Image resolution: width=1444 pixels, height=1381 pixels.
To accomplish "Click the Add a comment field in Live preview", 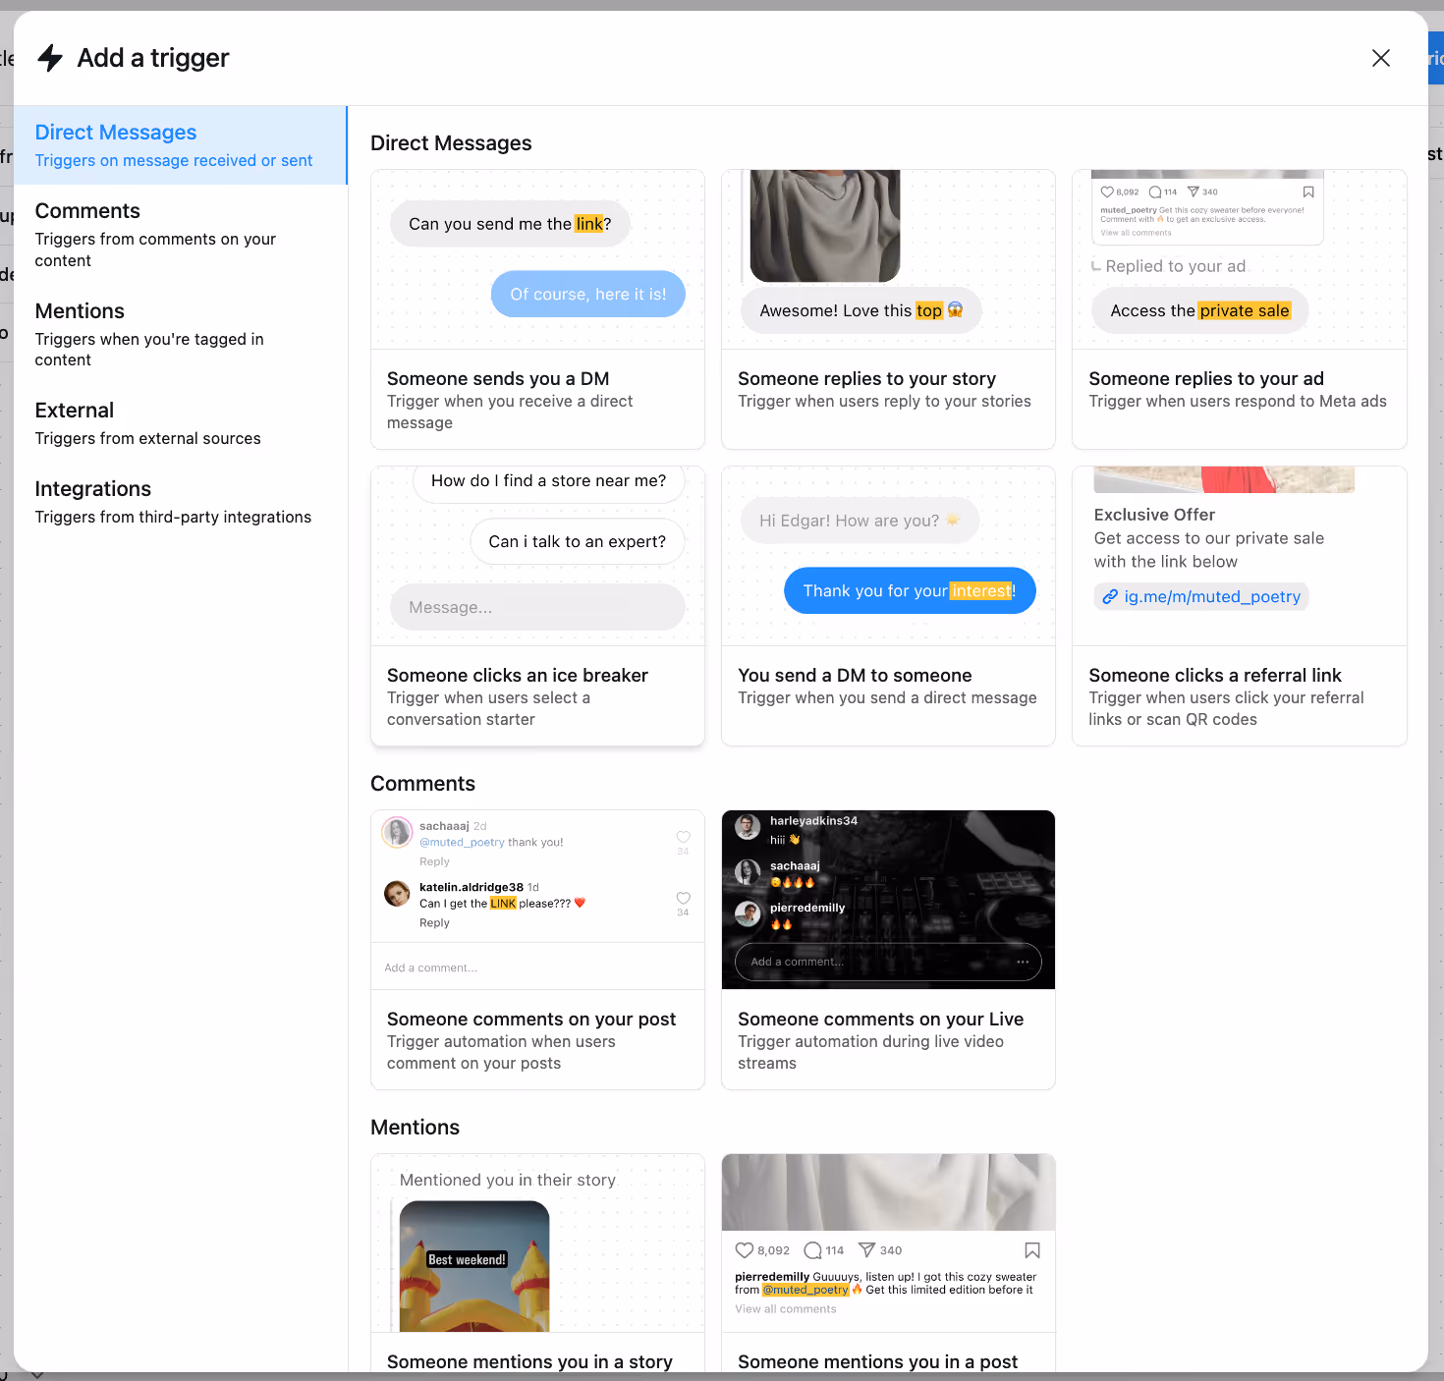I will point(888,962).
